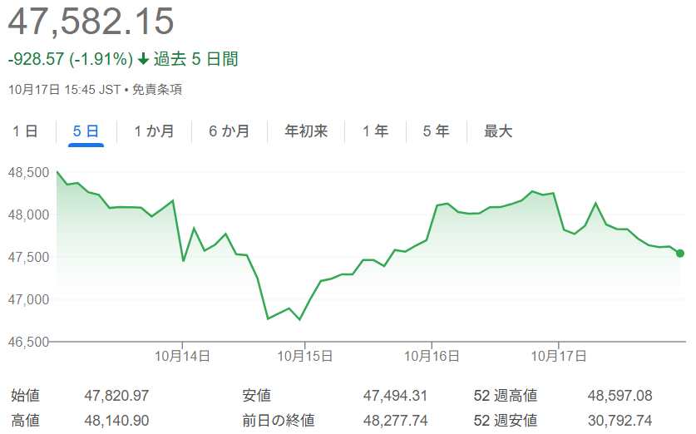Click the current price 47,582.15

tap(91, 22)
